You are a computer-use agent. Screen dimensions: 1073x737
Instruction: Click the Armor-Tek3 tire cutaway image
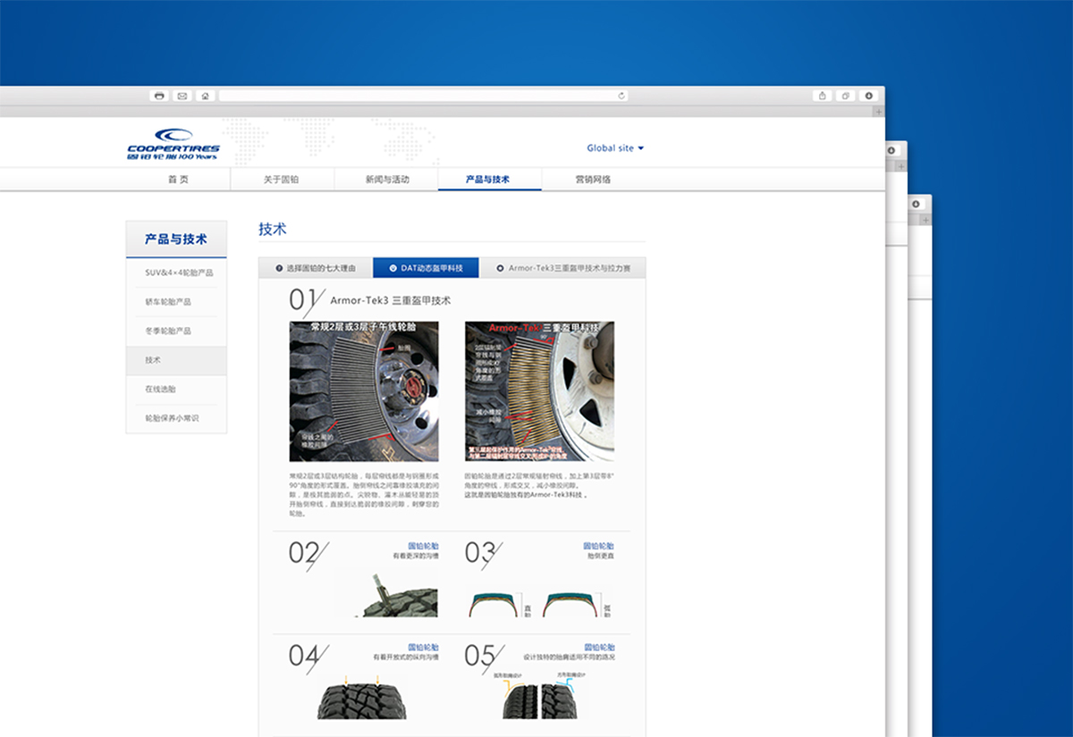coord(539,391)
